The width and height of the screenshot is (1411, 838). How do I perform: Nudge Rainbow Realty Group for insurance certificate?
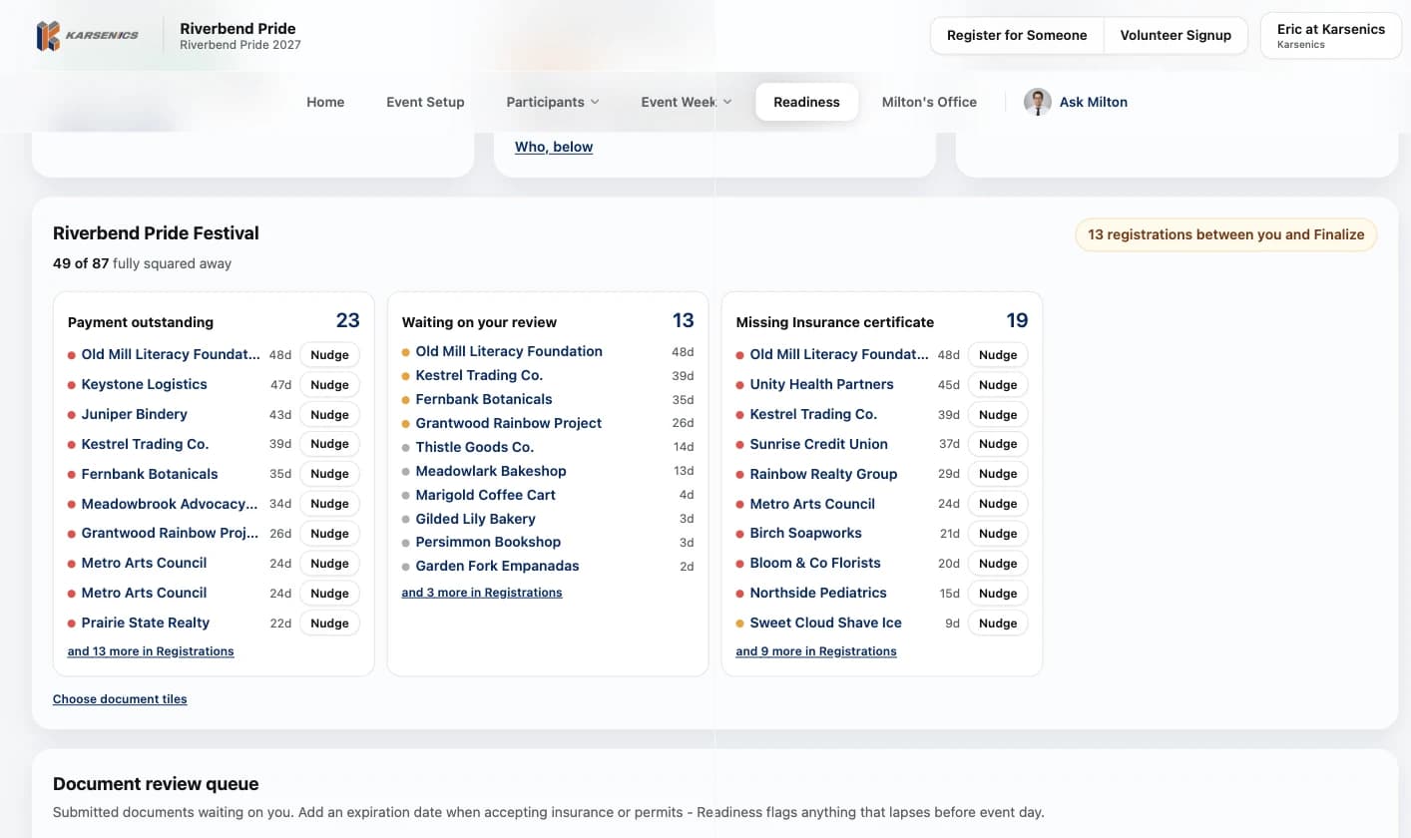coord(998,474)
